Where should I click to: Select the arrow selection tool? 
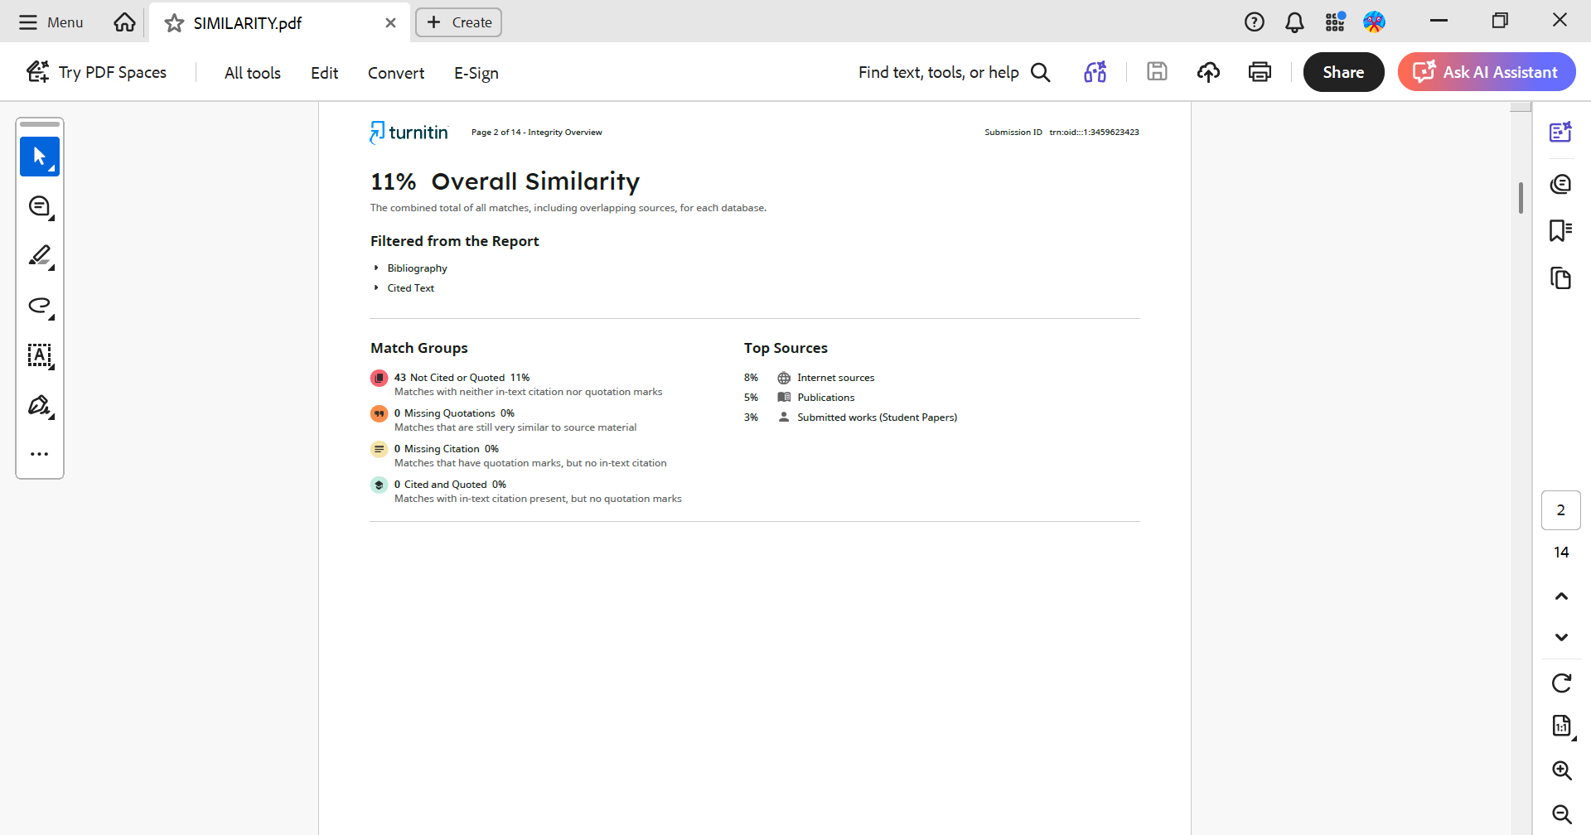coord(39,157)
